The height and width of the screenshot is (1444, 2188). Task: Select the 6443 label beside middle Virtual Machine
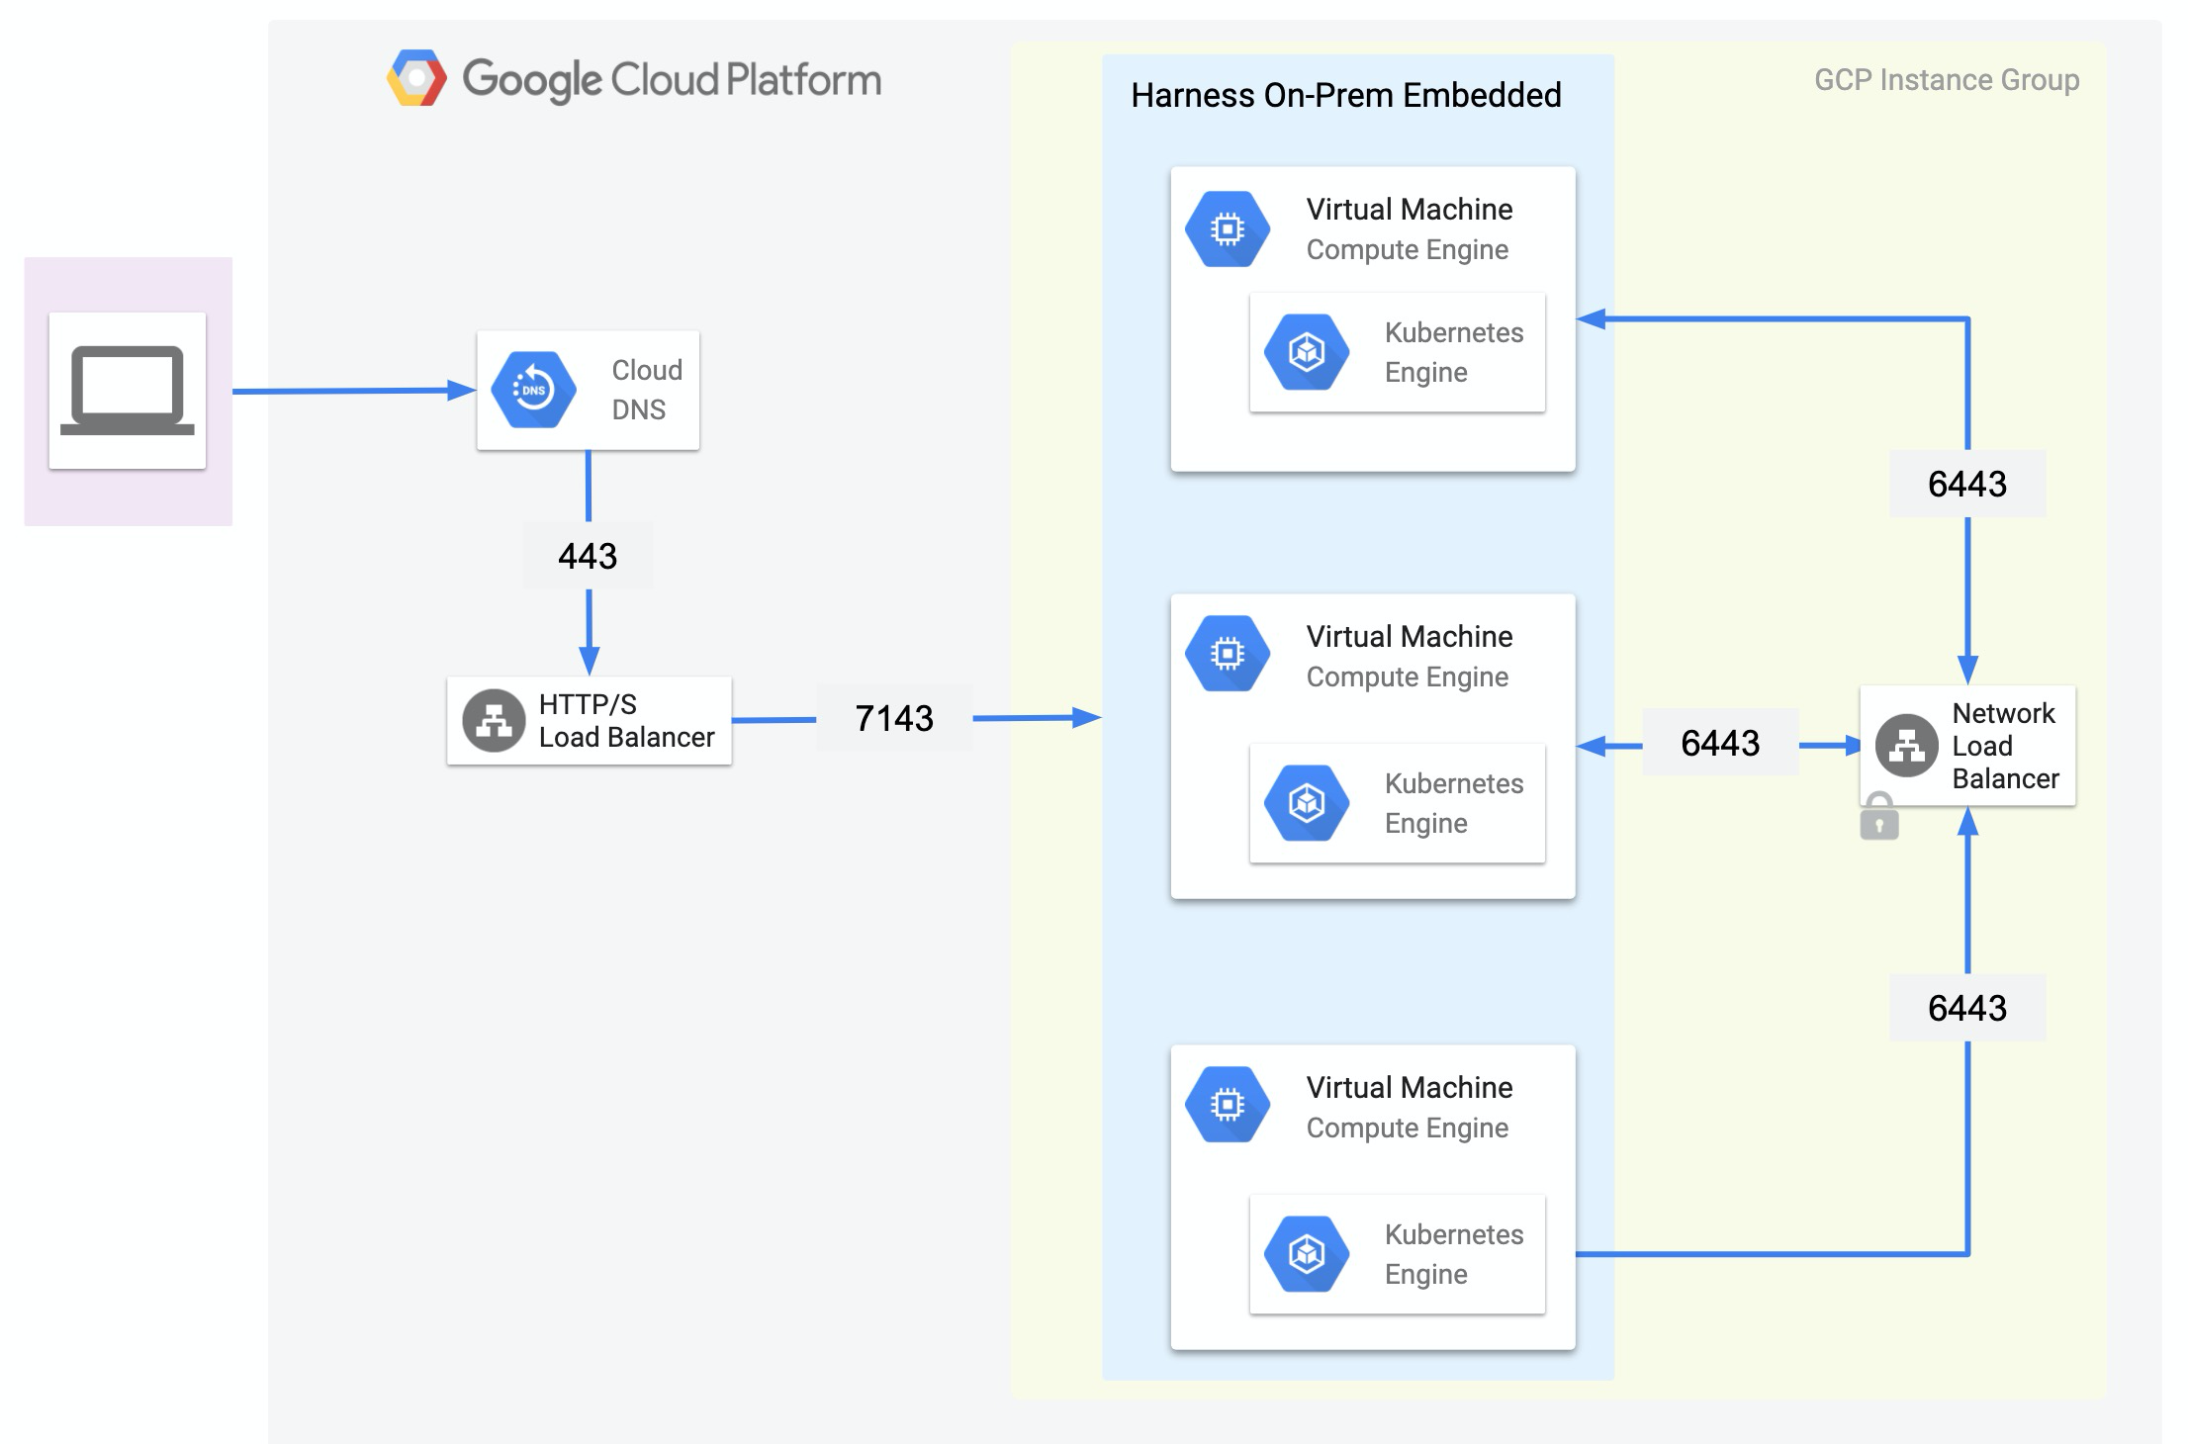pos(1720,743)
